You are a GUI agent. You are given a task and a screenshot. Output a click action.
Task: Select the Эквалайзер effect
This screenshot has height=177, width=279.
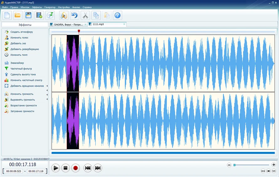pos(17,63)
